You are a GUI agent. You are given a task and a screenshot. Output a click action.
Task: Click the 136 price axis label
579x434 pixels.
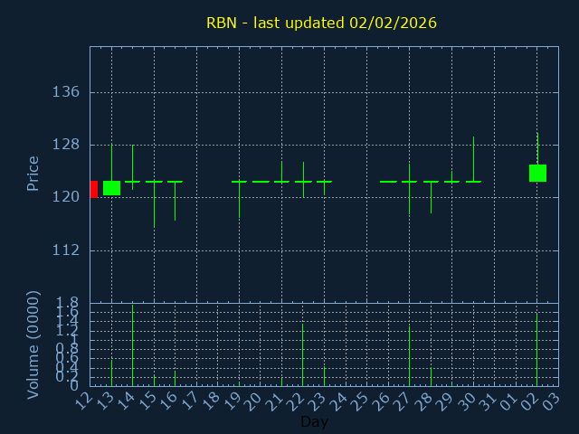point(67,92)
